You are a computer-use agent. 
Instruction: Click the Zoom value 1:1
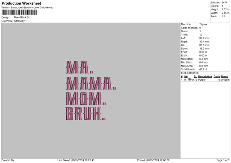click(223, 16)
